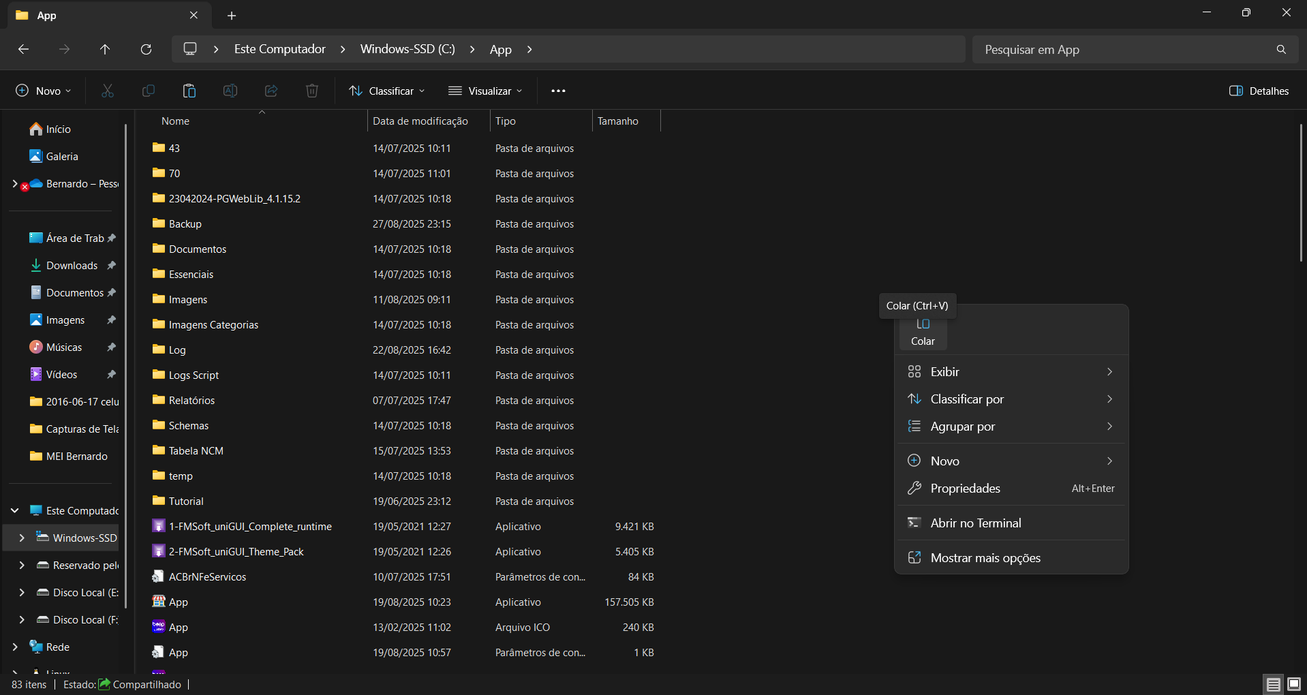
Task: Select Propriedades in the context menu
Action: (965, 489)
